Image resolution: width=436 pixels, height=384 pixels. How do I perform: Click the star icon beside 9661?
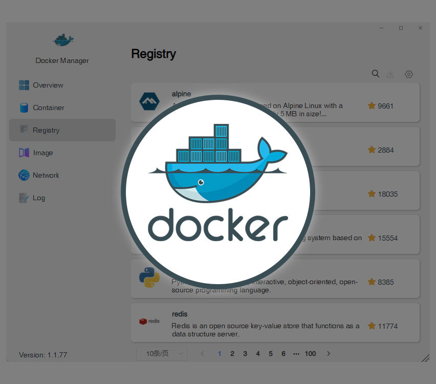tap(372, 105)
